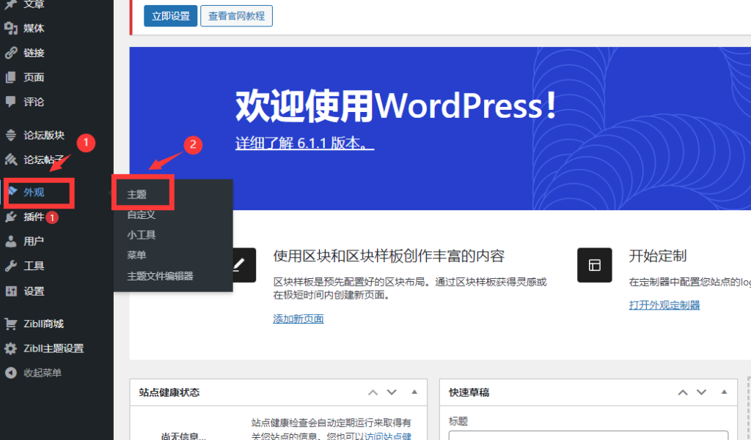Screen dimensions: 751x440
Task: Open 评论 in the sidebar
Action: (34, 102)
